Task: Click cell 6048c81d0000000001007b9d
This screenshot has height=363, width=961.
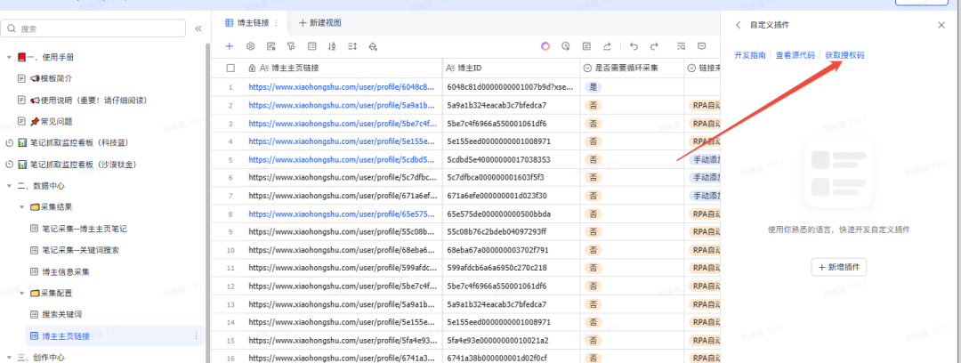Action: click(x=512, y=87)
